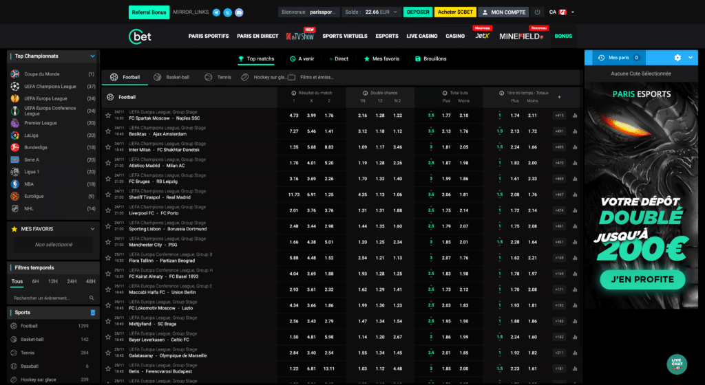The width and height of the screenshot is (705, 385).
Task: Favorite the Besiktas - Ajax Amsterdam match
Action: coord(108,131)
